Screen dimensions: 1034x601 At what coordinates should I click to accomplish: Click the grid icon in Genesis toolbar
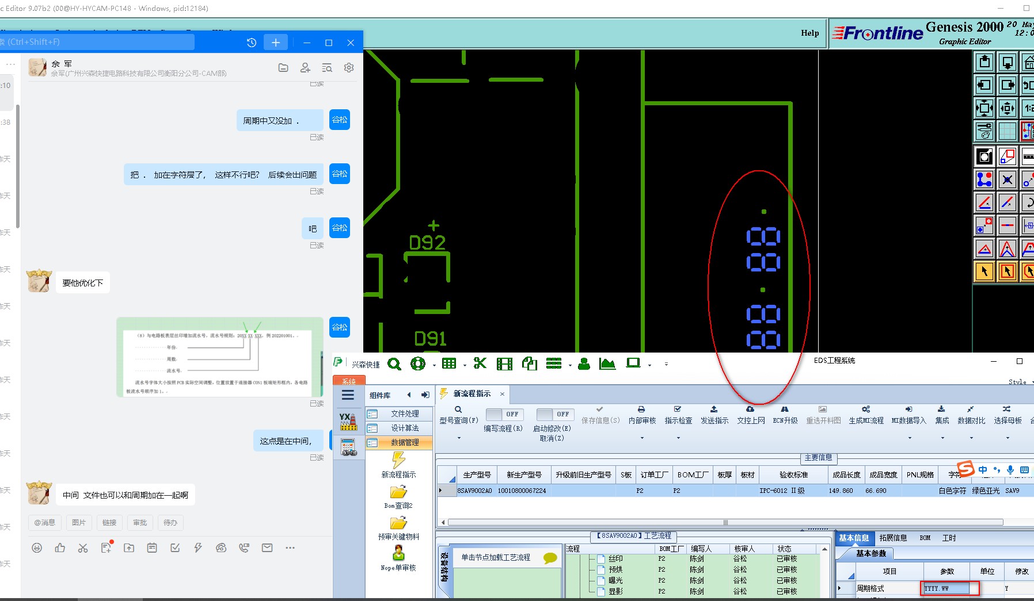1008,131
